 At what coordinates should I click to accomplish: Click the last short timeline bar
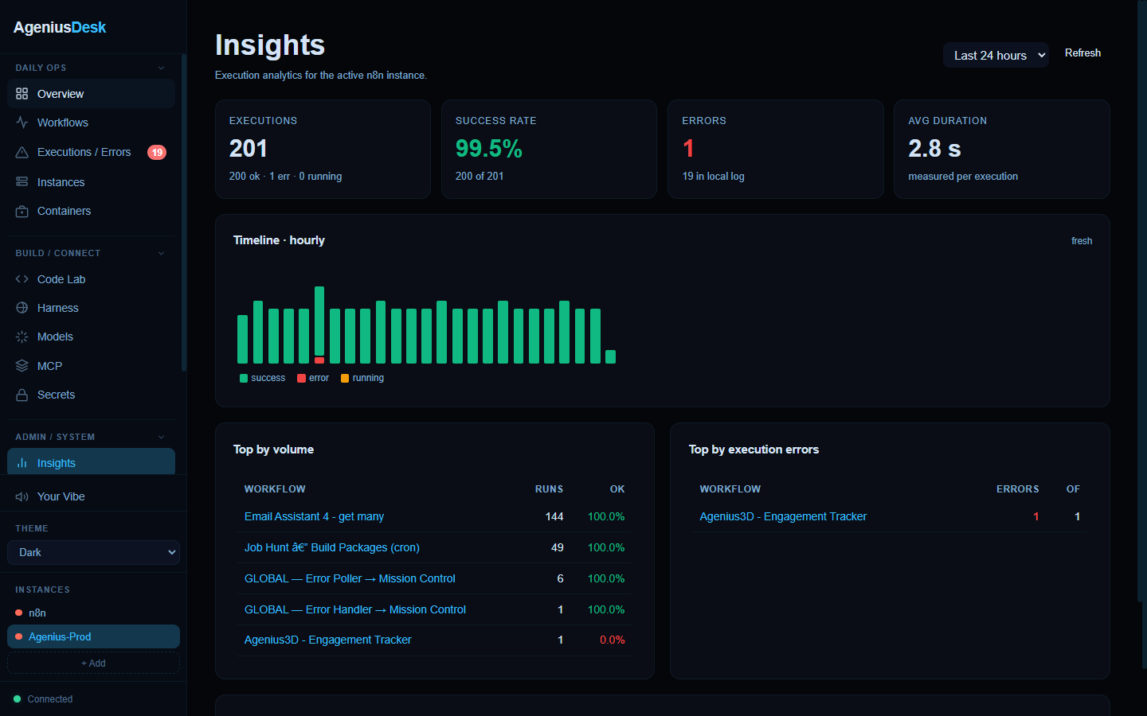610,356
